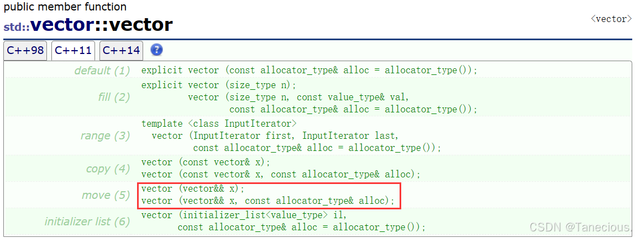Viewport: 635px width, 238px height.
Task: Open the C++98 tab
Action: (x=25, y=51)
